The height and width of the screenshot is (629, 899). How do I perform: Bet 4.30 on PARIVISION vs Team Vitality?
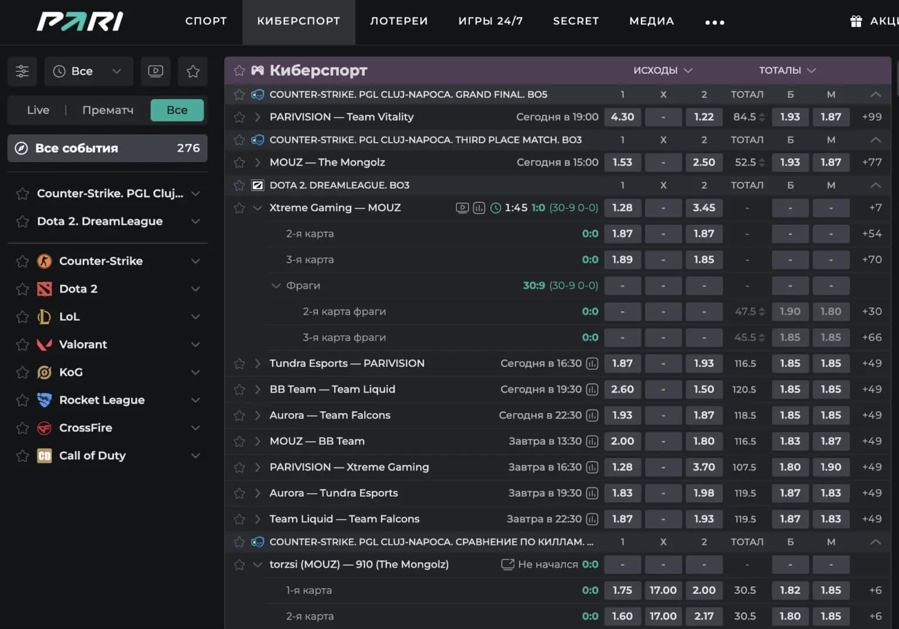coord(622,117)
